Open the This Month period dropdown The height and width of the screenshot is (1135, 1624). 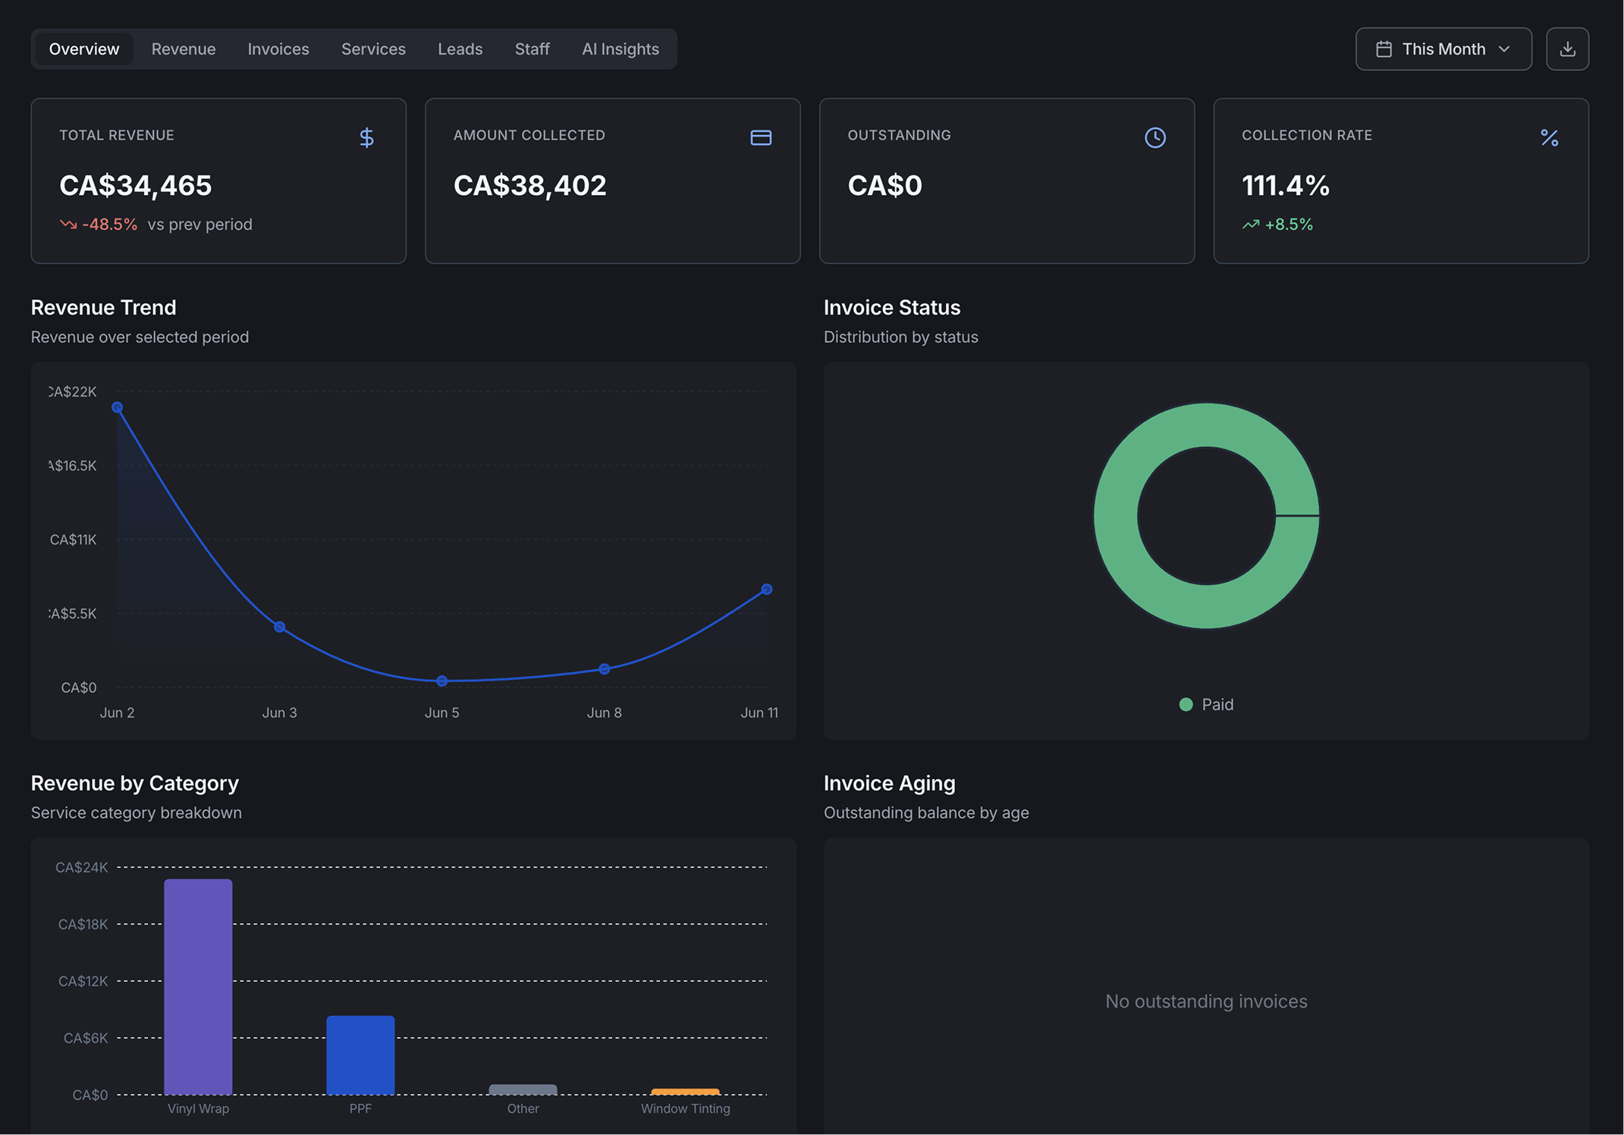1443,49
